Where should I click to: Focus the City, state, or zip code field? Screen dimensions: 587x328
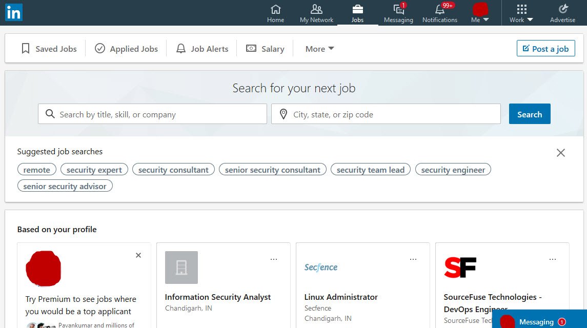click(386, 114)
